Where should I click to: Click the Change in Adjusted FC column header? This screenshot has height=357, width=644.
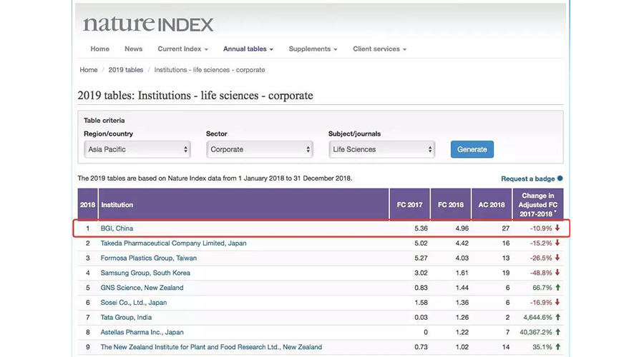point(538,204)
